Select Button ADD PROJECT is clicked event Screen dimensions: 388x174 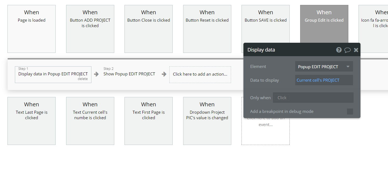90,29
